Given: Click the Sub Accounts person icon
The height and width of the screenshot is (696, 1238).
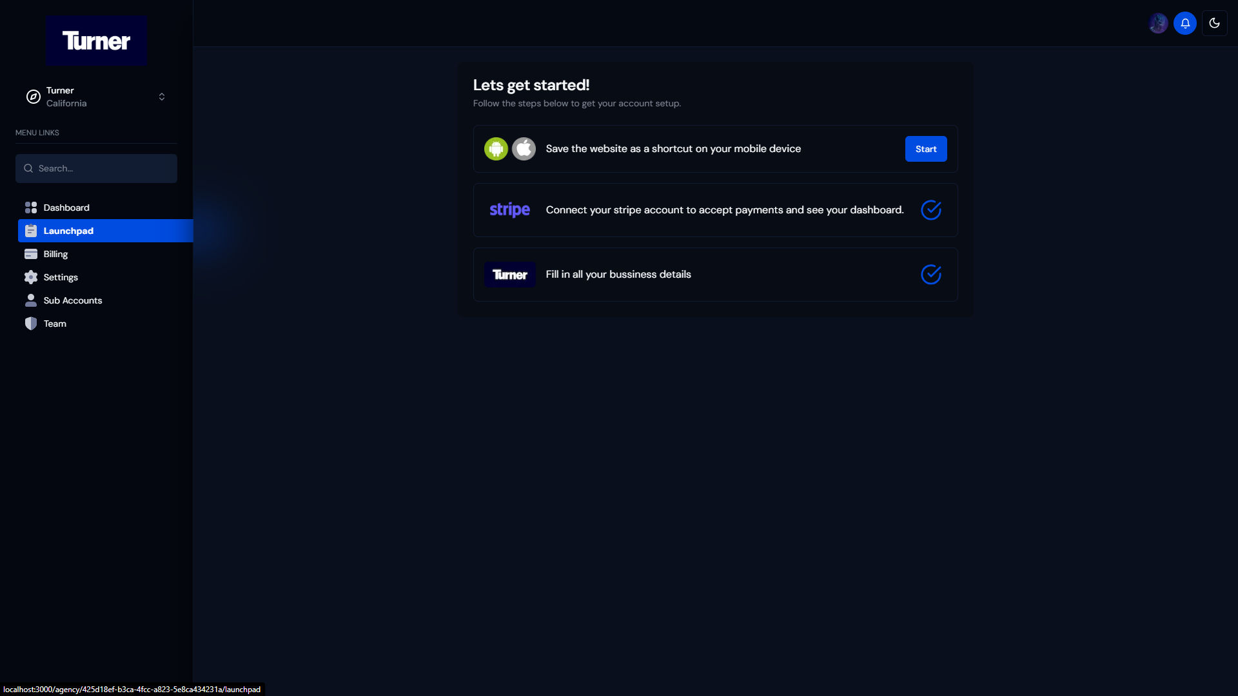Looking at the screenshot, I should click(x=30, y=300).
